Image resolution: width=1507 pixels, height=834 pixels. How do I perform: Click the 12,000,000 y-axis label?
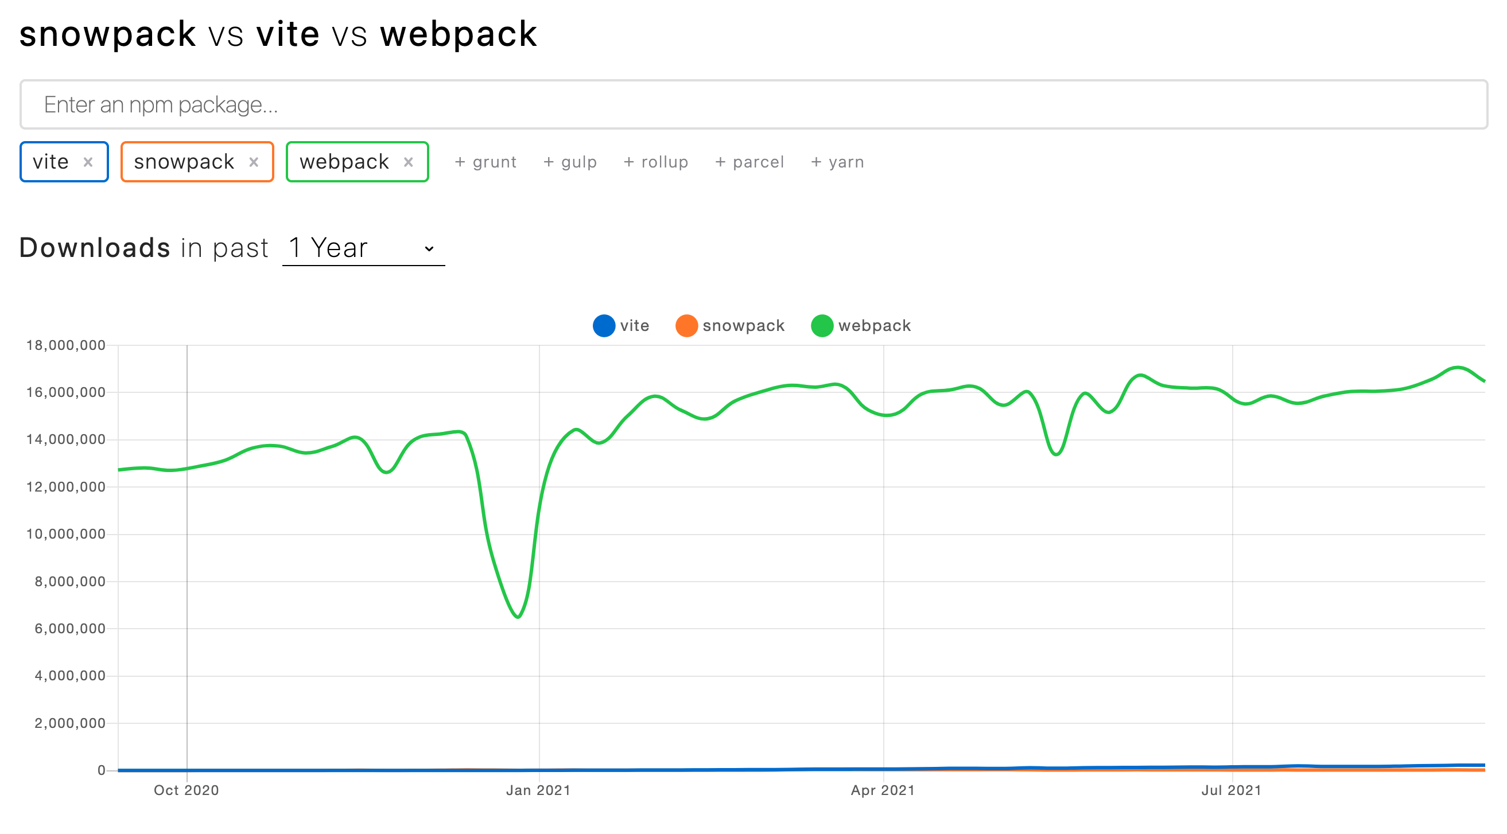(66, 487)
